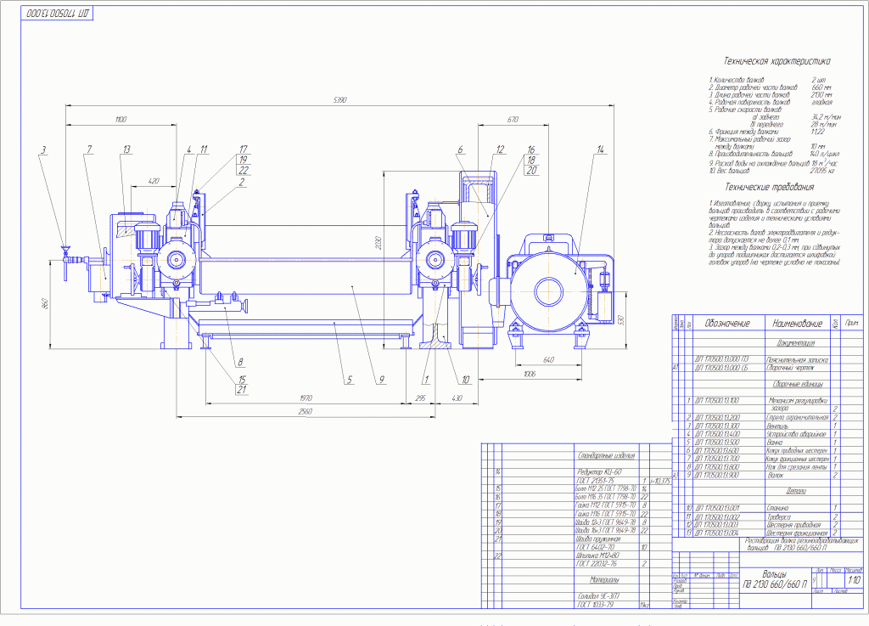Image resolution: width=869 pixels, height=626 pixels.
Task: Click the 'Наименование' column header
Action: [x=798, y=324]
